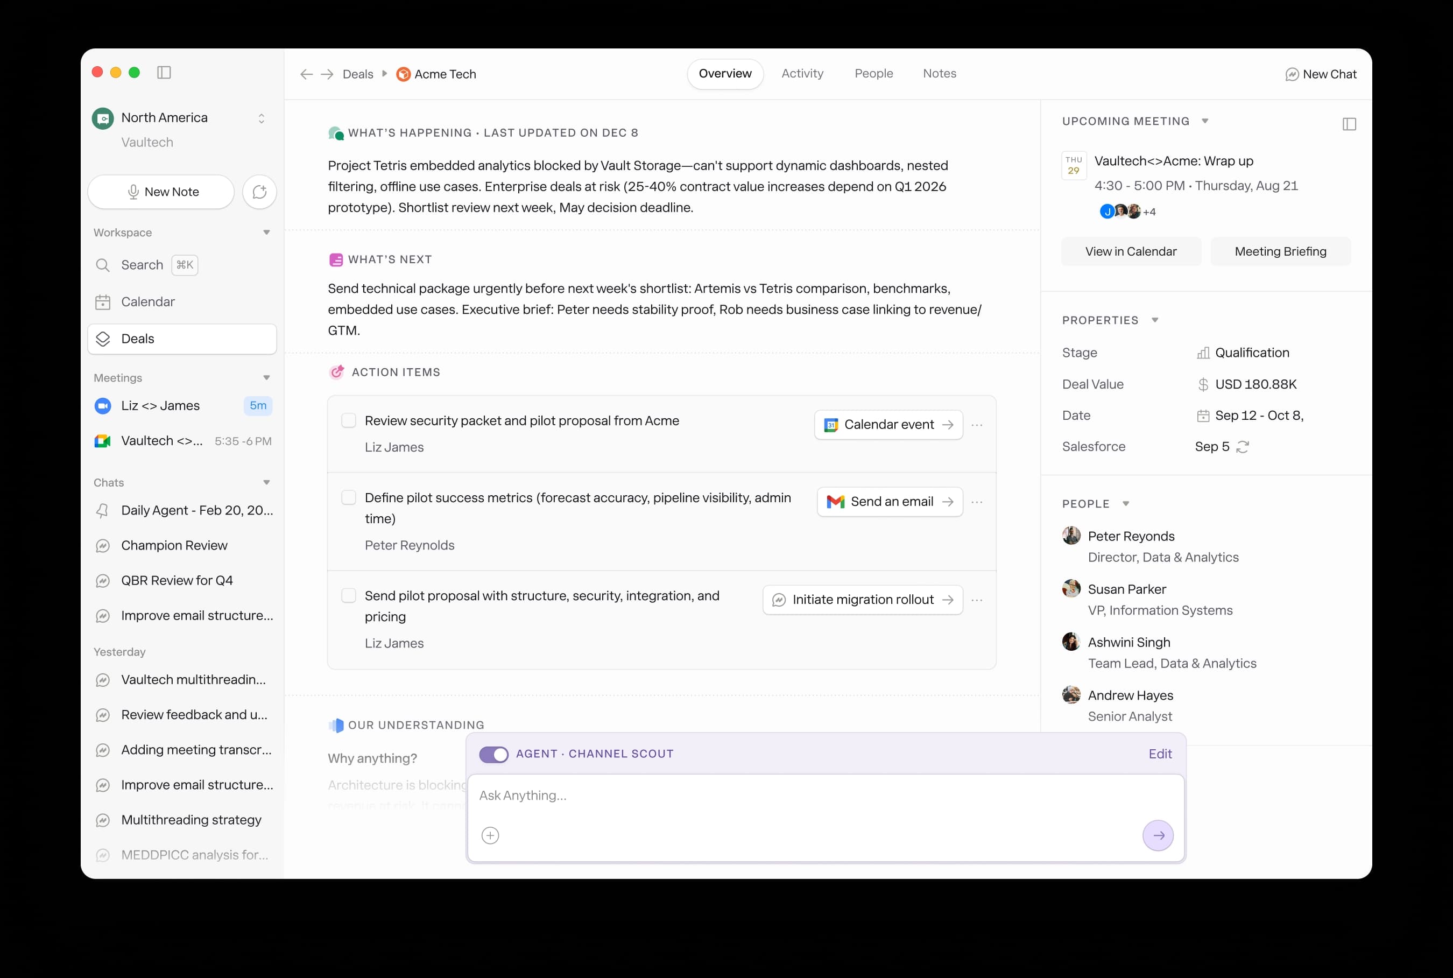Click Ashwini Singh's avatar
The height and width of the screenshot is (978, 1453).
(1071, 642)
